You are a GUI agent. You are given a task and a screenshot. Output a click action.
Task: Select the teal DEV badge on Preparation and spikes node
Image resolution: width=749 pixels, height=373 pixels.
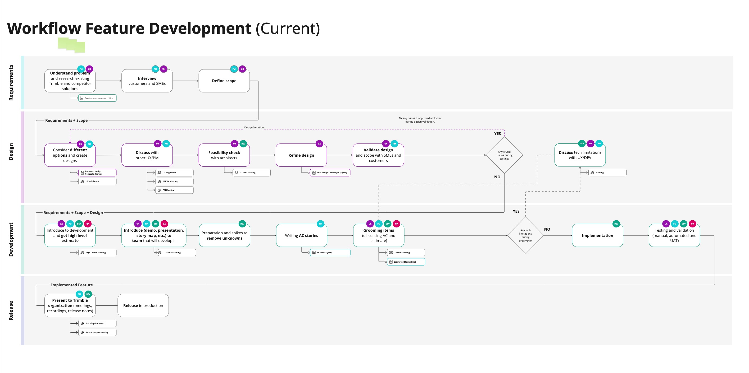(x=242, y=224)
